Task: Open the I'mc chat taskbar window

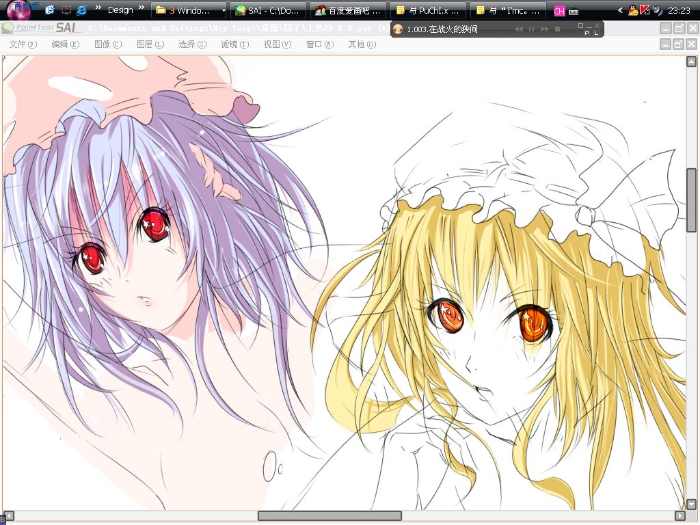Action: click(x=508, y=10)
